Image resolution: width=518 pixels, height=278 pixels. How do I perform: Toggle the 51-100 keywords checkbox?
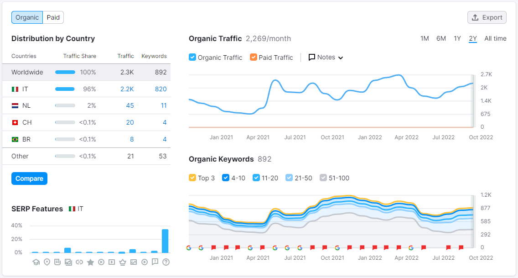[x=323, y=178]
